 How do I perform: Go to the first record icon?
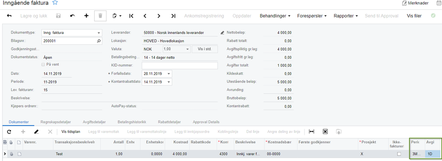click(131, 16)
